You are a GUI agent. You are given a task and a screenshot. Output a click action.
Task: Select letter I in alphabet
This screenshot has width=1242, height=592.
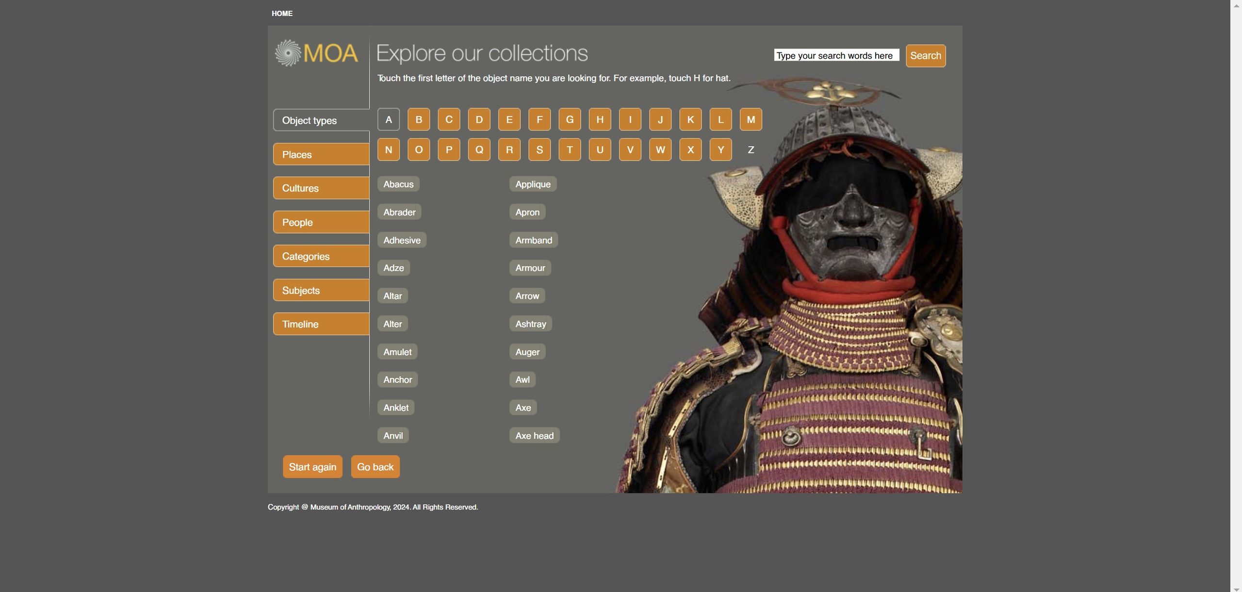[x=630, y=119]
